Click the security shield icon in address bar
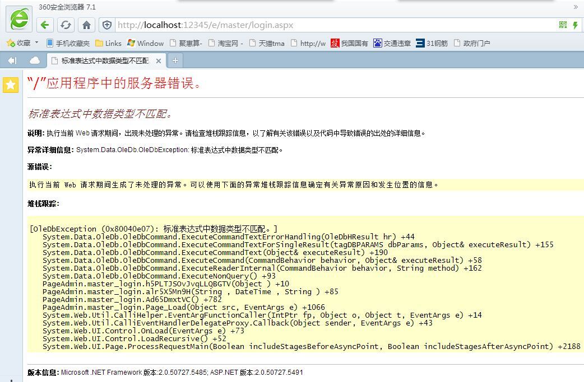The image size is (584, 382). pyautogui.click(x=106, y=25)
